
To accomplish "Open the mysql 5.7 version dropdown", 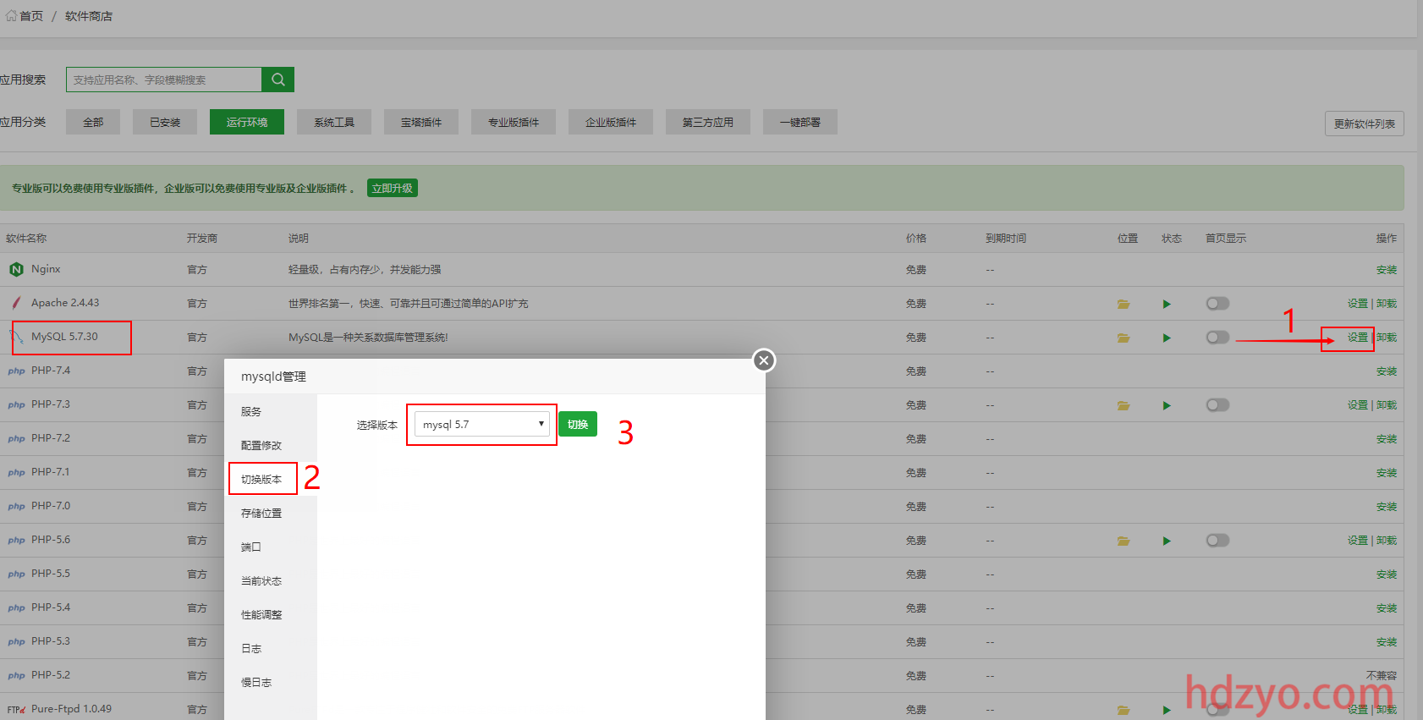I will pyautogui.click(x=482, y=424).
